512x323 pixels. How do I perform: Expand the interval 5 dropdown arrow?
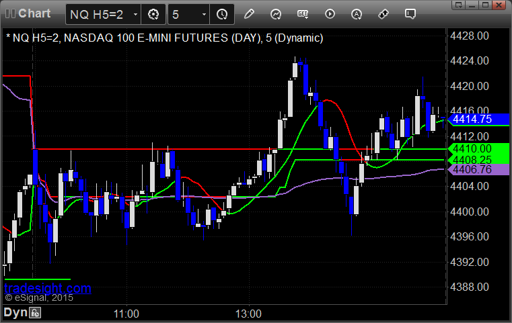[x=204, y=15]
